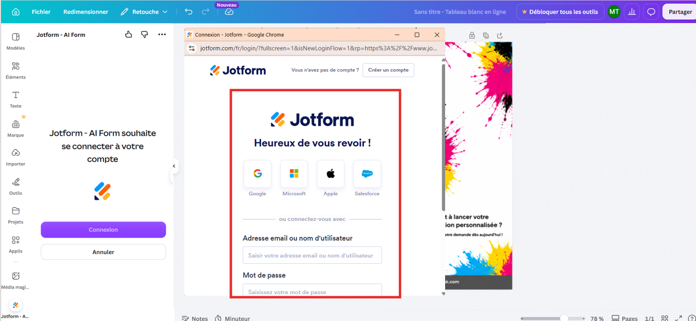Minimize the Jotform Chrome popup window
This screenshot has height=321, width=696.
click(397, 35)
